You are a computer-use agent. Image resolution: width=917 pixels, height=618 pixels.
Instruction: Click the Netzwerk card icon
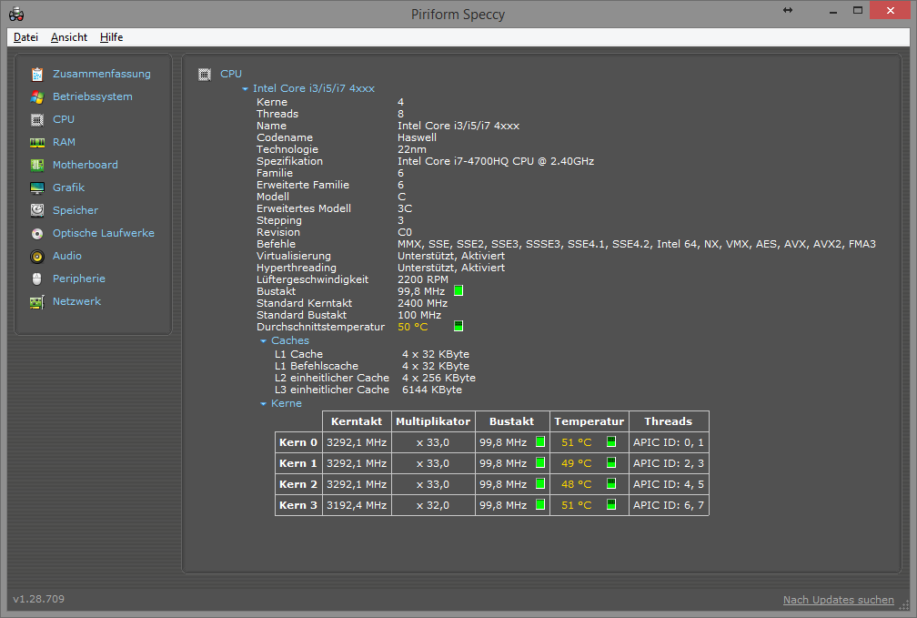(37, 301)
